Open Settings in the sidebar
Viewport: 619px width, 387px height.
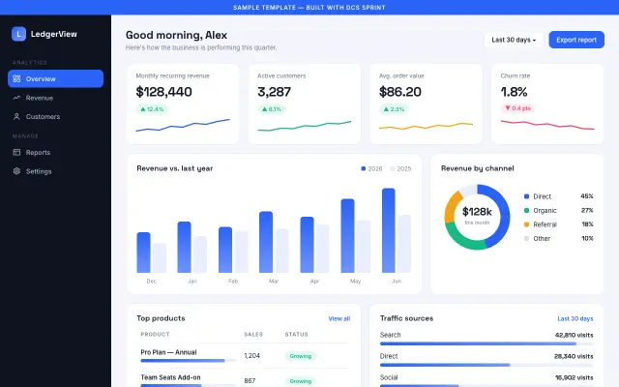click(x=56, y=171)
